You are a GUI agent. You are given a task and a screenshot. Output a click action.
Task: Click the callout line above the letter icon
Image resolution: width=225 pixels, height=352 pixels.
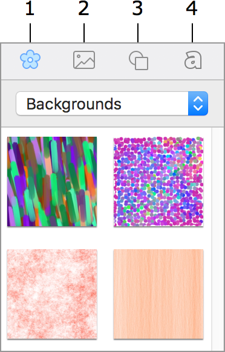pyautogui.click(x=192, y=33)
